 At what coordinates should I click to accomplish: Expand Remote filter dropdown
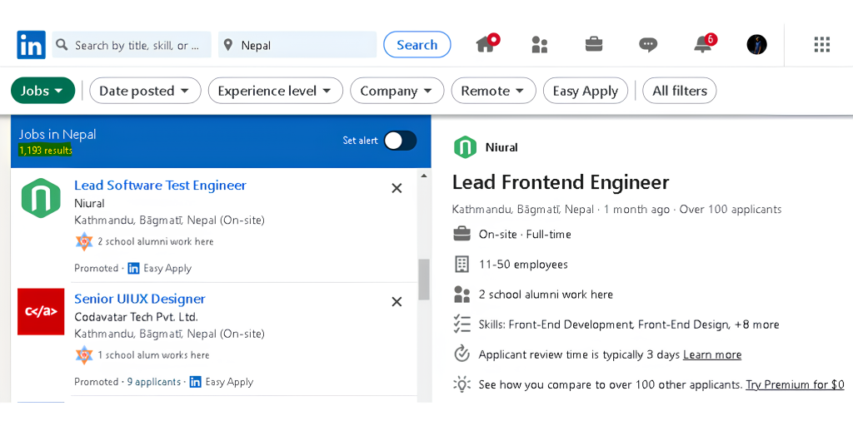pyautogui.click(x=493, y=91)
